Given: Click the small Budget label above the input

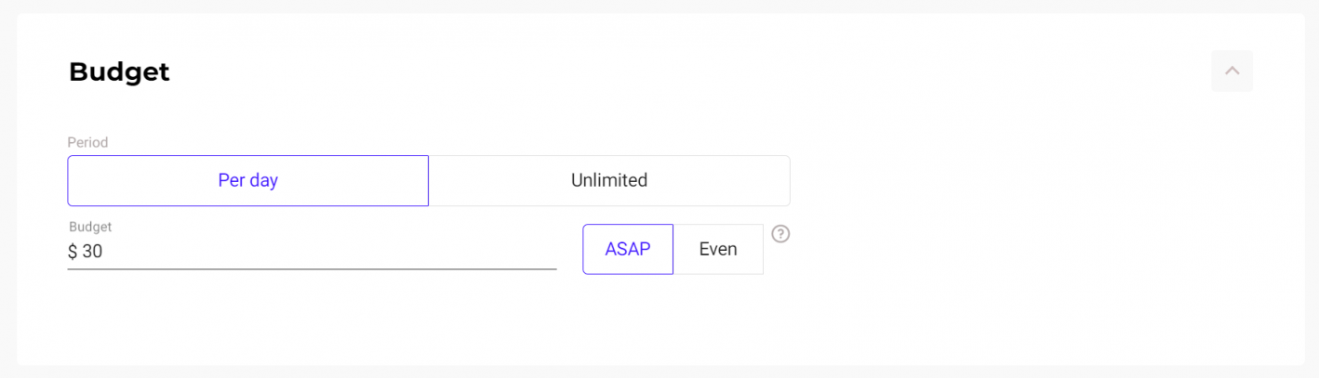Looking at the screenshot, I should 90,227.
